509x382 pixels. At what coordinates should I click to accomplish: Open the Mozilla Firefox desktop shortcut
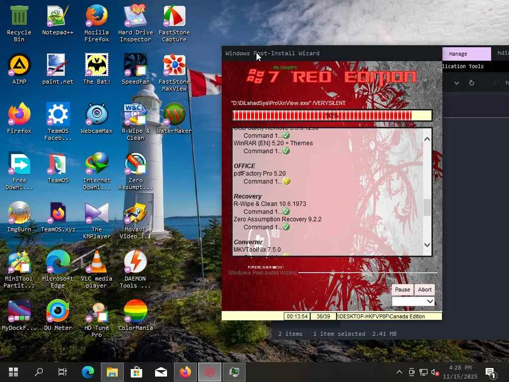tap(97, 23)
